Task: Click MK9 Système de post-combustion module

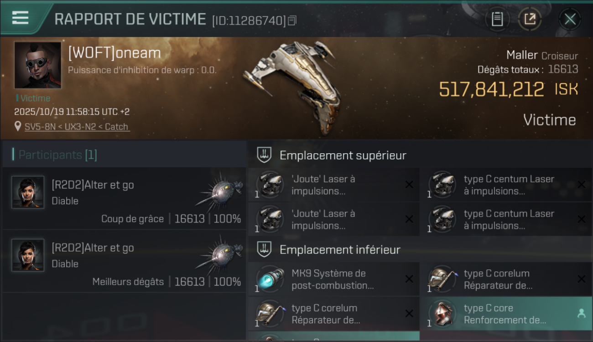Action: click(x=333, y=279)
